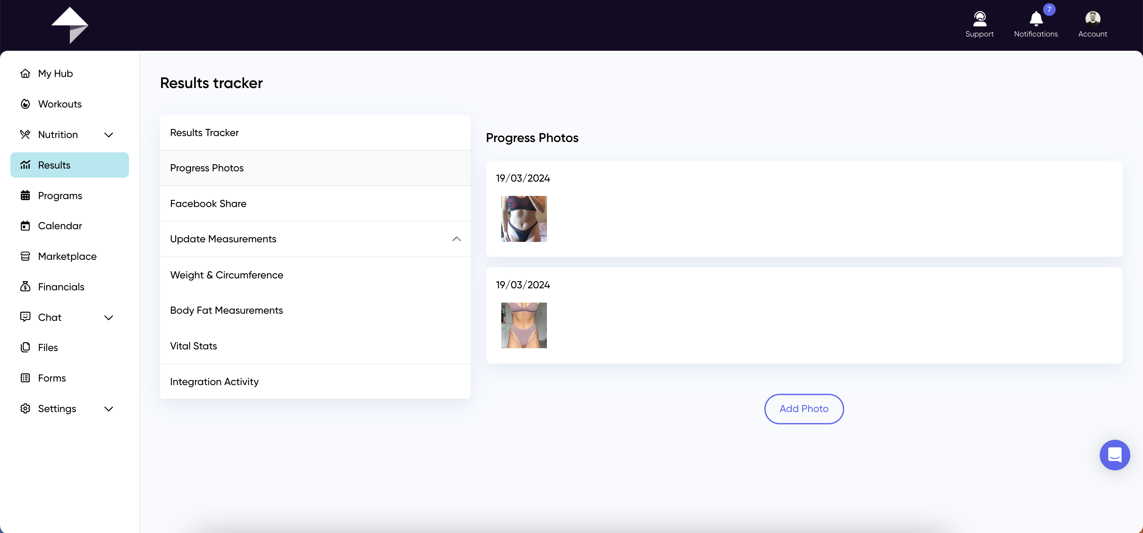The width and height of the screenshot is (1143, 533).
Task: Click the Financials money bag icon
Action: [x=25, y=286]
